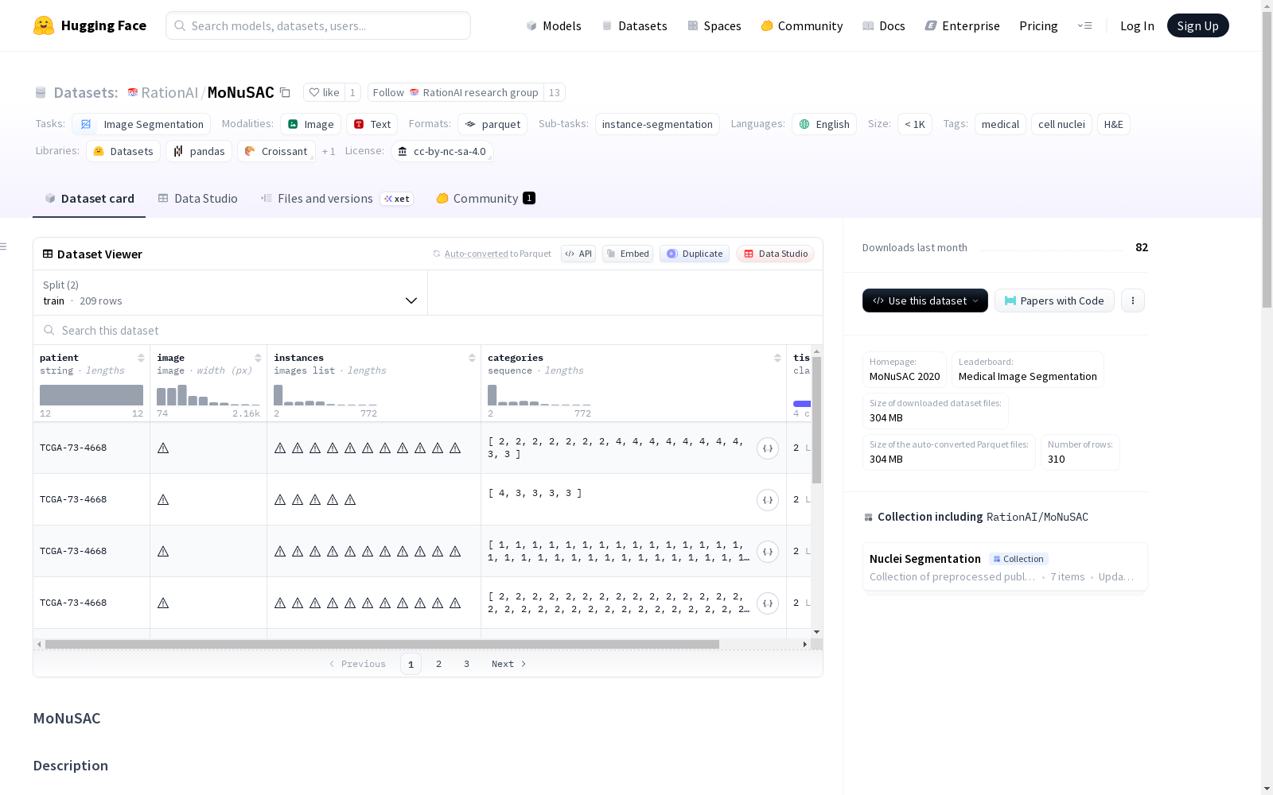Open Data Studio from viewer header
1273x795 pixels.
pos(775,254)
